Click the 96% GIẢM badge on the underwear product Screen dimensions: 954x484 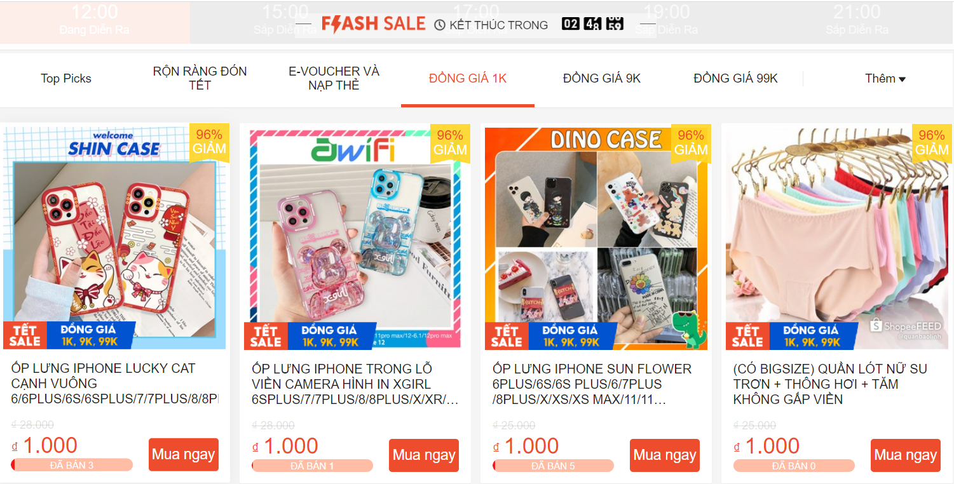[932, 142]
